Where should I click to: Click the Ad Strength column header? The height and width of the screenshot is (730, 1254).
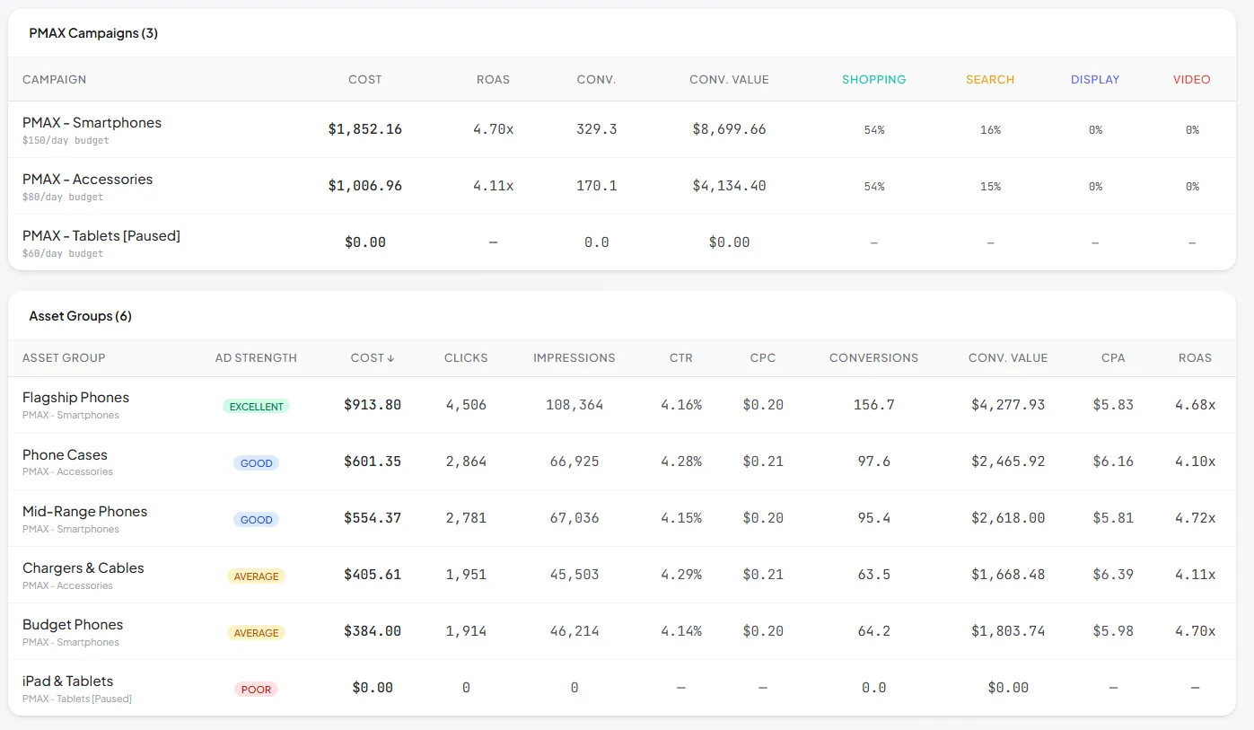click(256, 357)
